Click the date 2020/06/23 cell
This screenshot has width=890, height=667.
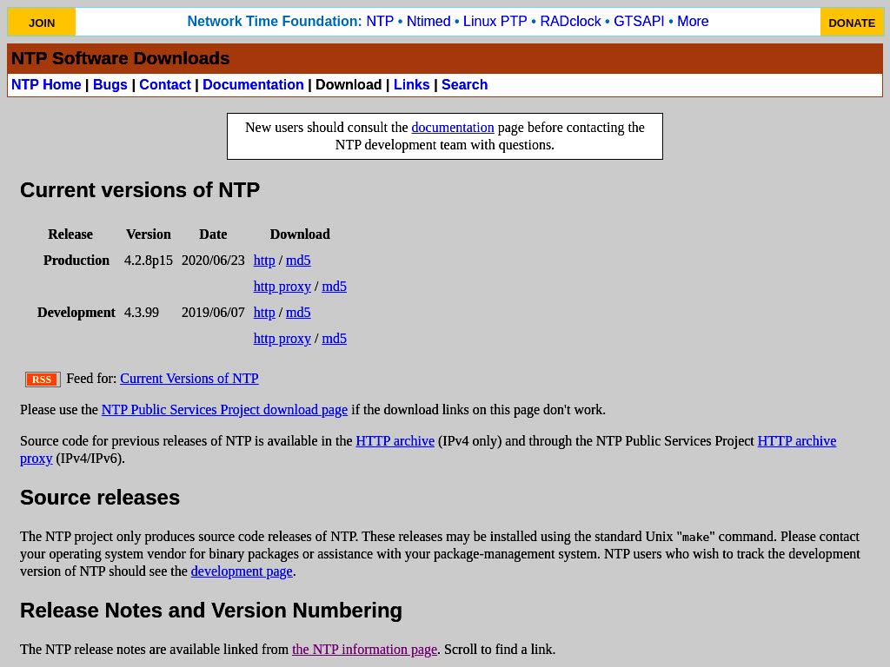(213, 261)
